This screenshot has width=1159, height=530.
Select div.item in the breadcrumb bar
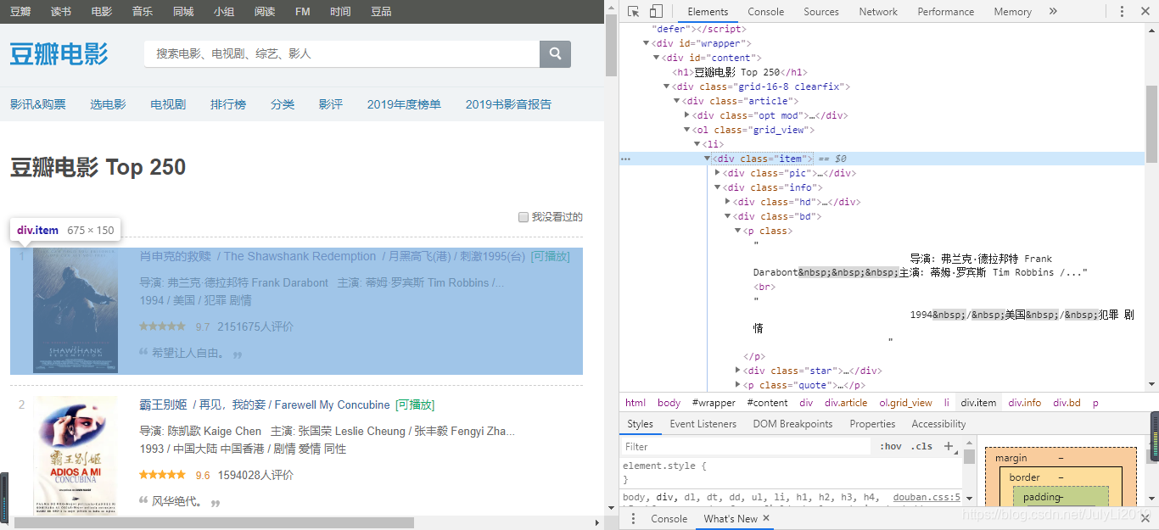pyautogui.click(x=978, y=403)
